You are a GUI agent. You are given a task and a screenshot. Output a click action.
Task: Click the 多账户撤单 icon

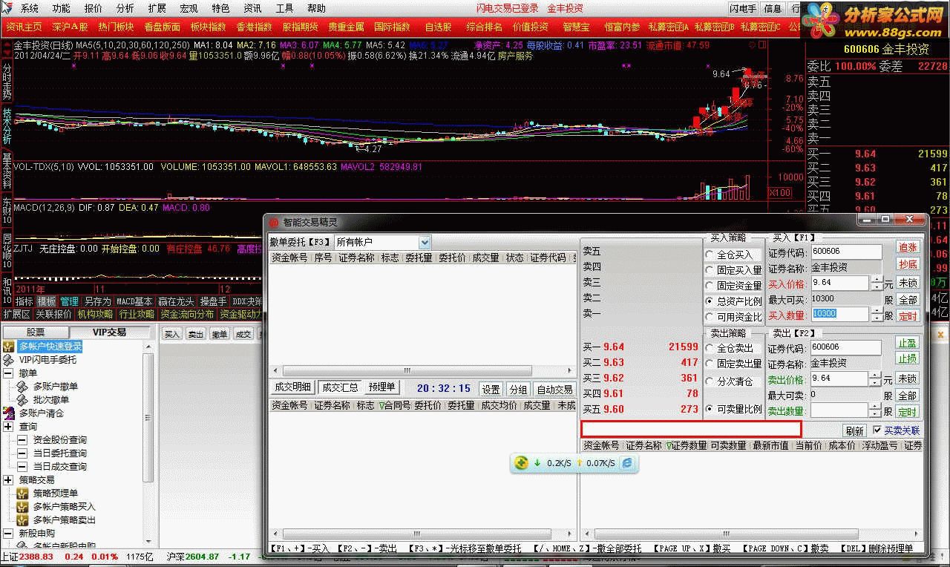point(23,387)
